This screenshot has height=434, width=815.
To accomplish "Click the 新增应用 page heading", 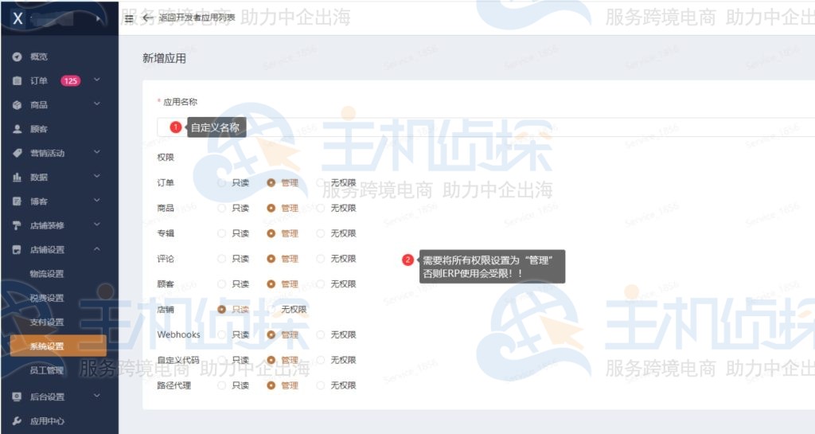I will click(164, 59).
